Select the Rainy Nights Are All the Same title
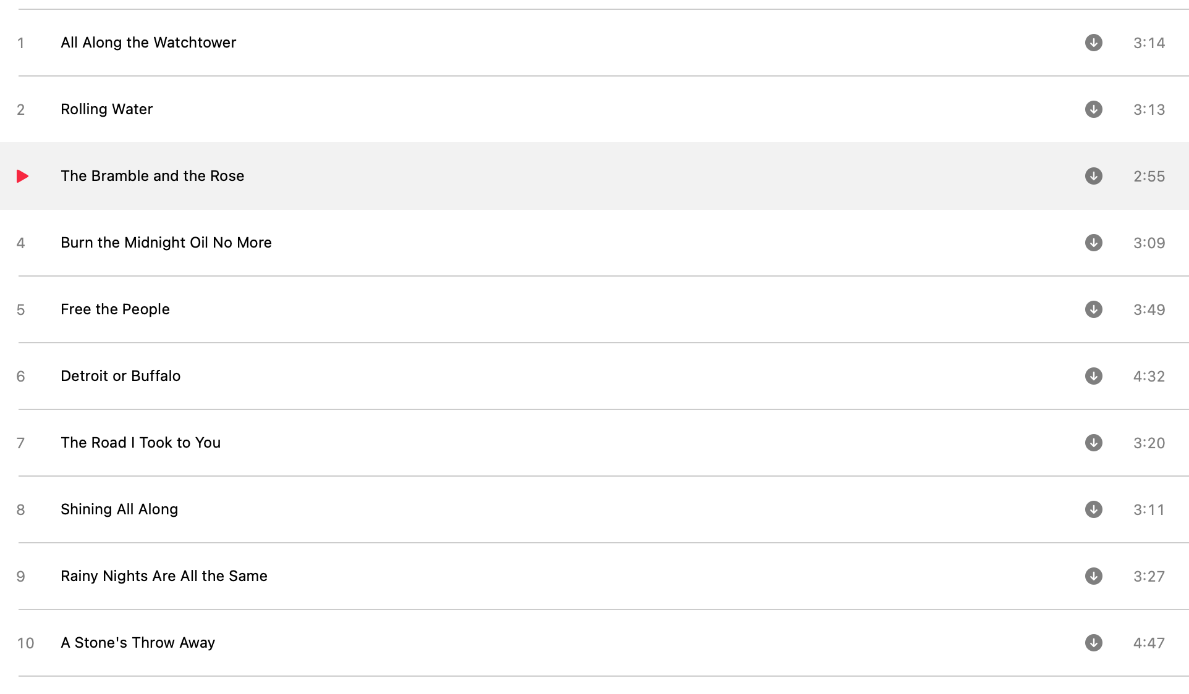1189x694 pixels. click(x=164, y=576)
